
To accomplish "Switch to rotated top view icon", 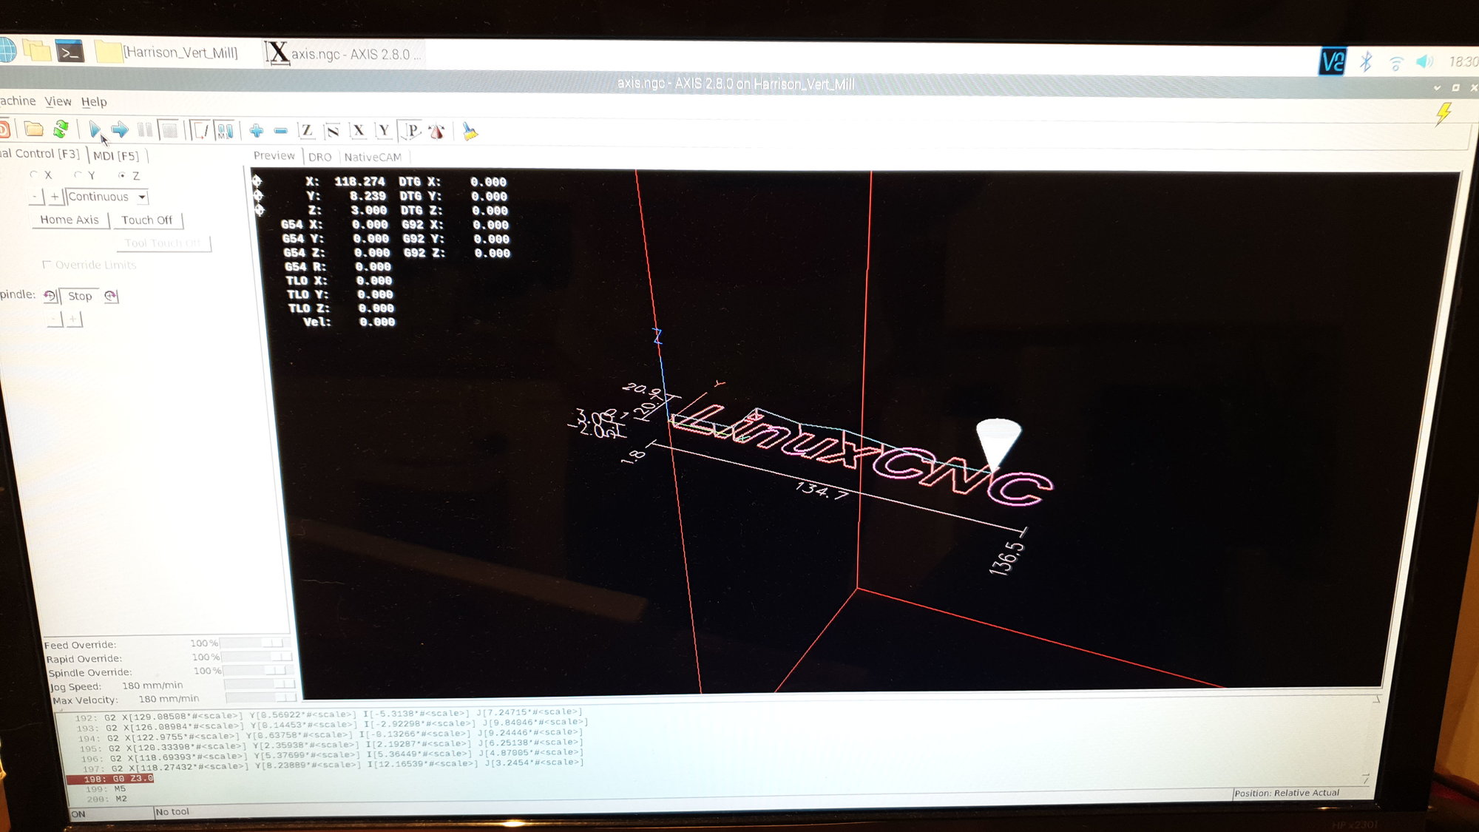I will 332,132.
